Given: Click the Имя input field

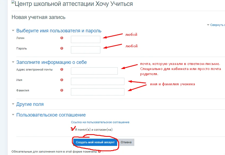Looking at the screenshot, I should (98, 81).
